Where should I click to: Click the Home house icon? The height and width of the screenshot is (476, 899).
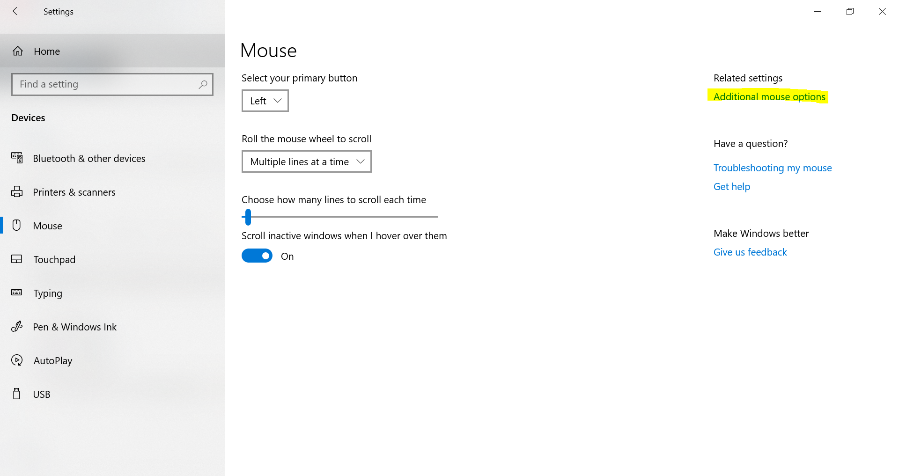click(x=18, y=51)
